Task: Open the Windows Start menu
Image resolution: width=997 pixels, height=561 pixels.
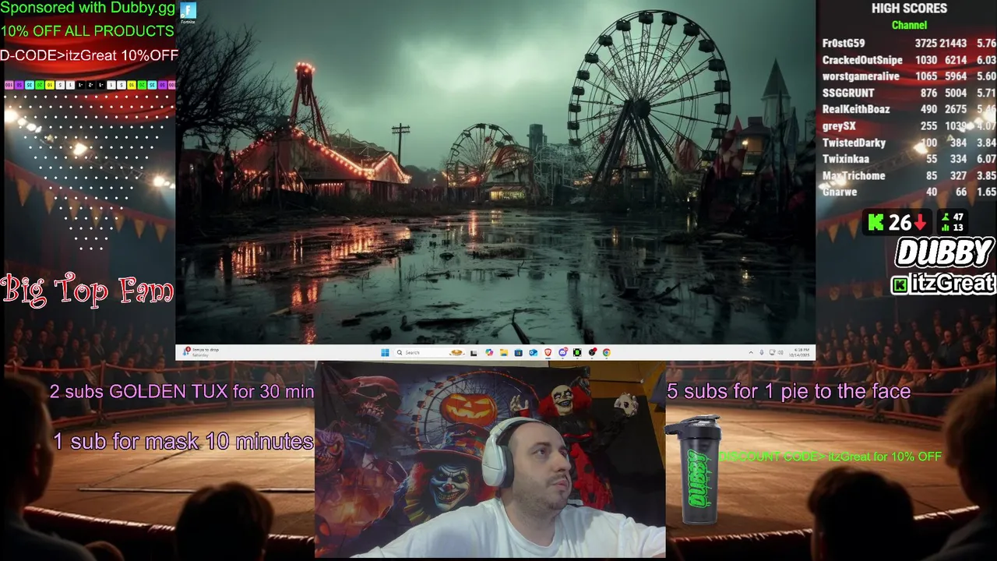Action: tap(385, 352)
